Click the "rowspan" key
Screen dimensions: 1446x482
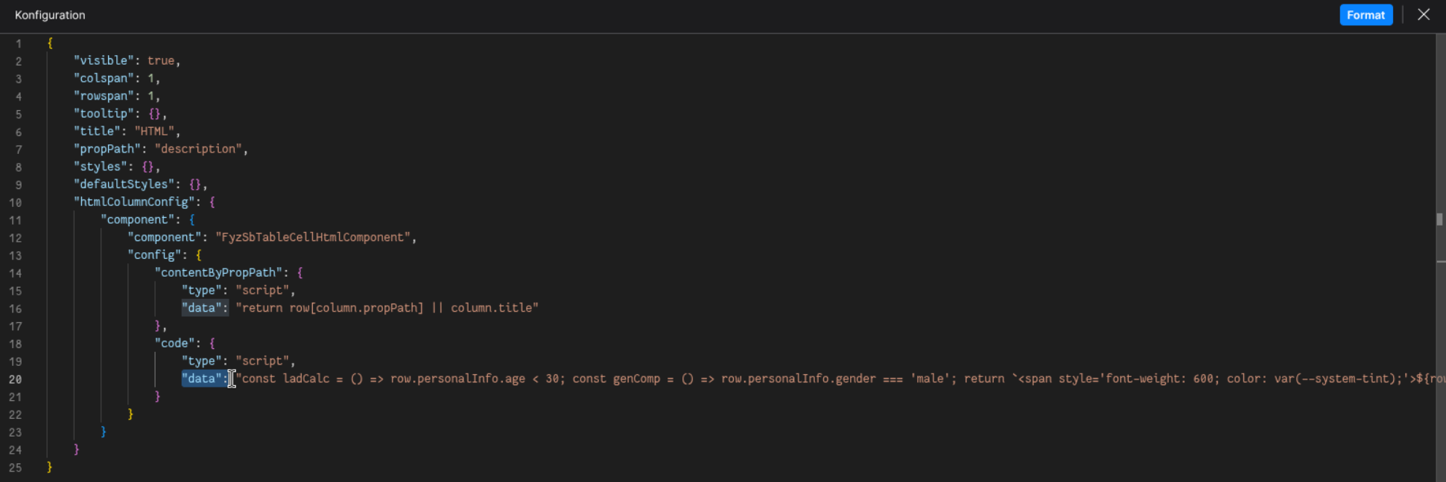coord(104,96)
